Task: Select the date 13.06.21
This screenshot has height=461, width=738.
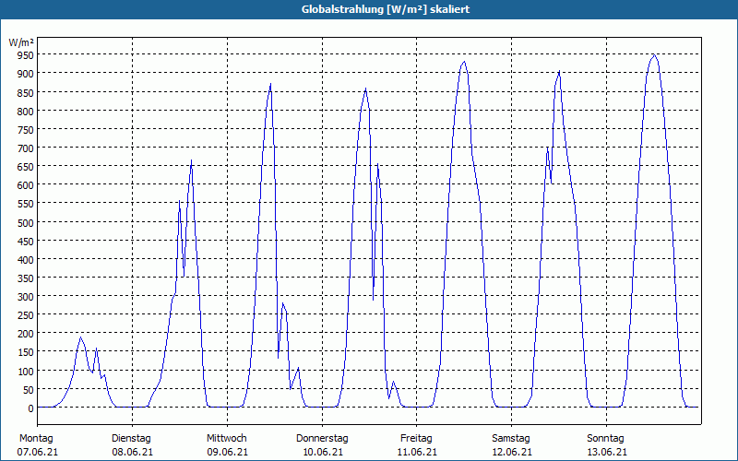Action: pyautogui.click(x=607, y=452)
